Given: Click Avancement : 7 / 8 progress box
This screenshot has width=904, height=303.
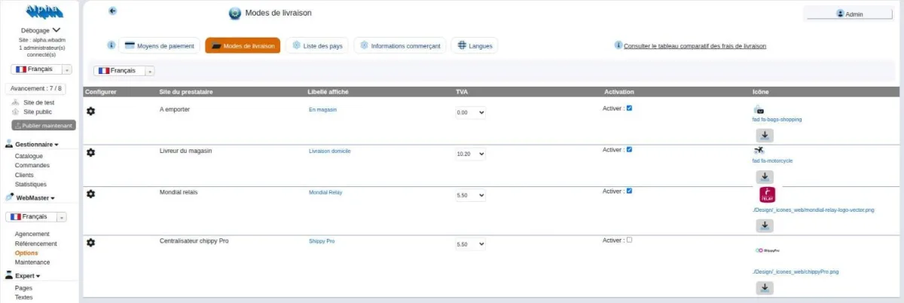Looking at the screenshot, I should 37,88.
